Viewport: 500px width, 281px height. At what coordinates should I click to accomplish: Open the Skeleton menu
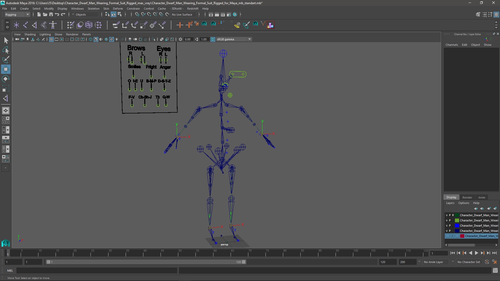(x=93, y=9)
